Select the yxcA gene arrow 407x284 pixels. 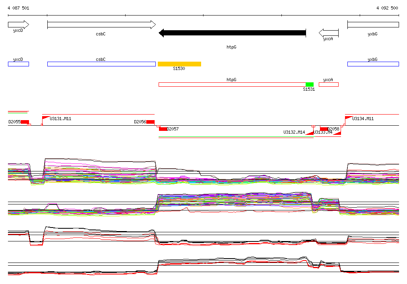[329, 33]
